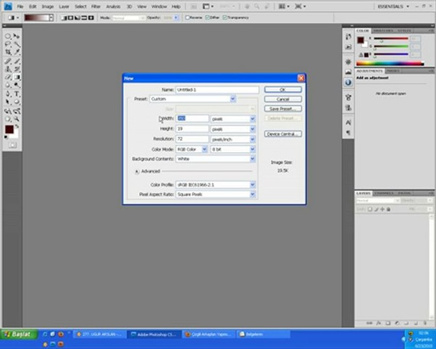This screenshot has width=436, height=349.
Task: Select the Gradient tool in toolbox
Action: 16,77
